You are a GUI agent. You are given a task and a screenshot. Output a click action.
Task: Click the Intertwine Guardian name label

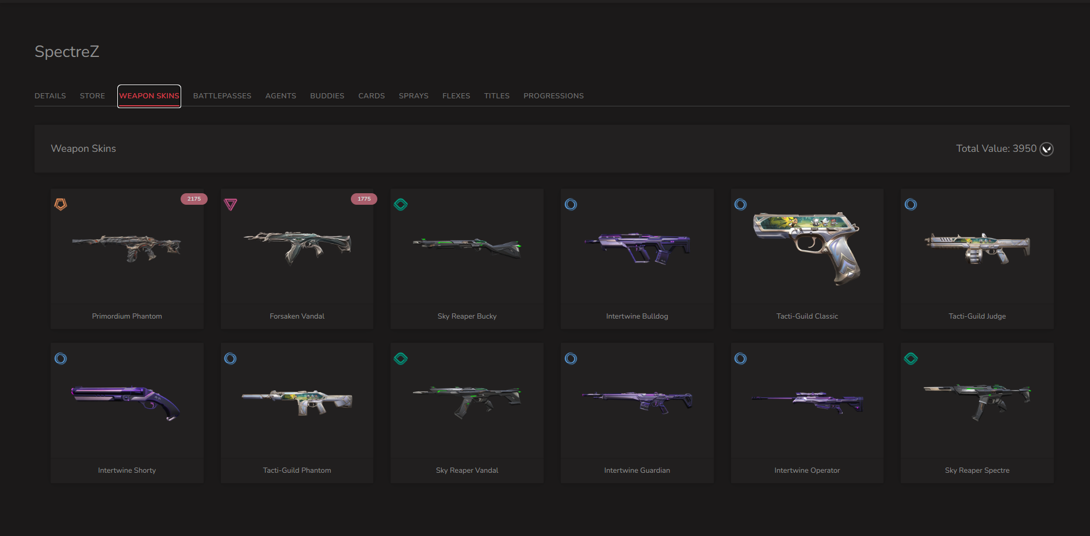click(x=637, y=470)
